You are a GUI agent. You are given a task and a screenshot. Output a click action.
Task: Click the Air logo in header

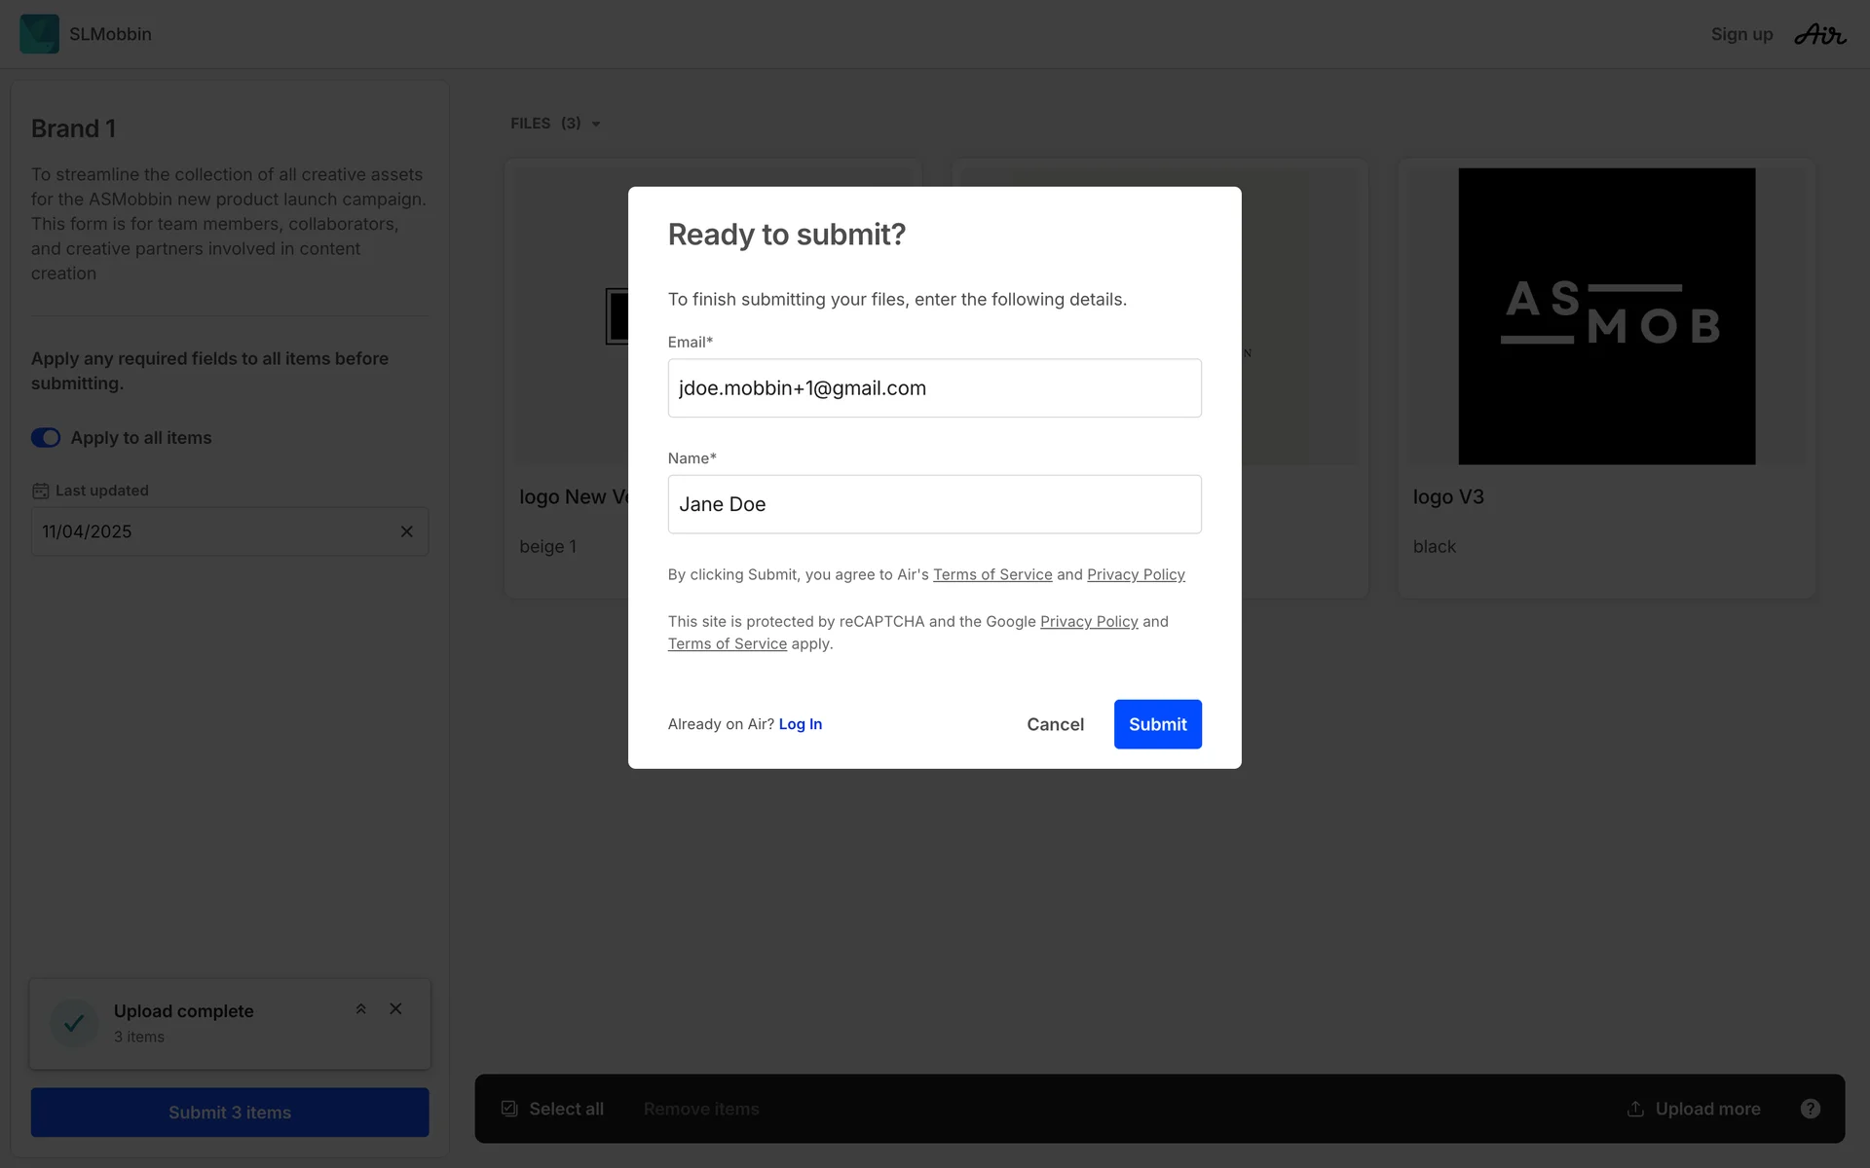click(1819, 34)
